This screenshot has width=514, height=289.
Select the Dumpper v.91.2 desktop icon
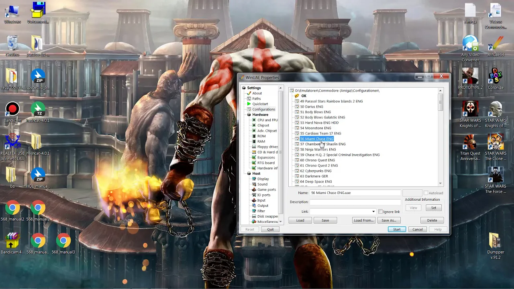[496, 246]
